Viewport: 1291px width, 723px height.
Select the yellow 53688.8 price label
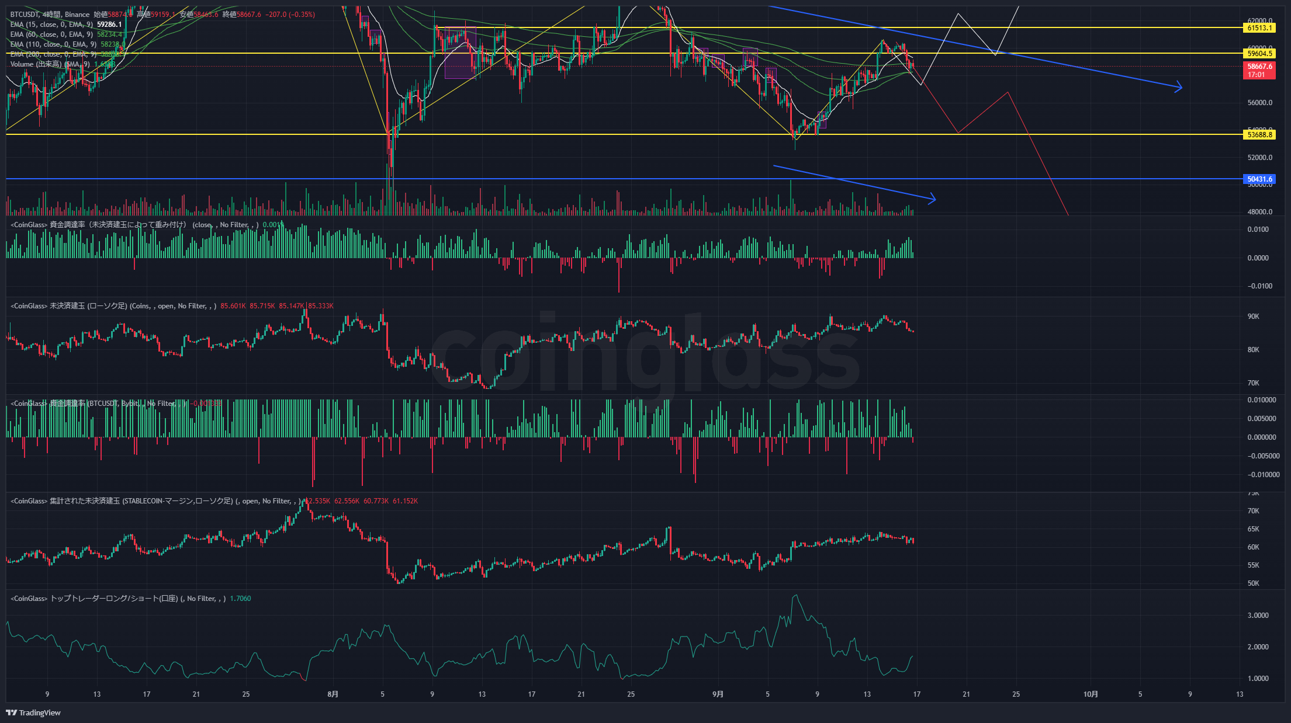point(1259,134)
